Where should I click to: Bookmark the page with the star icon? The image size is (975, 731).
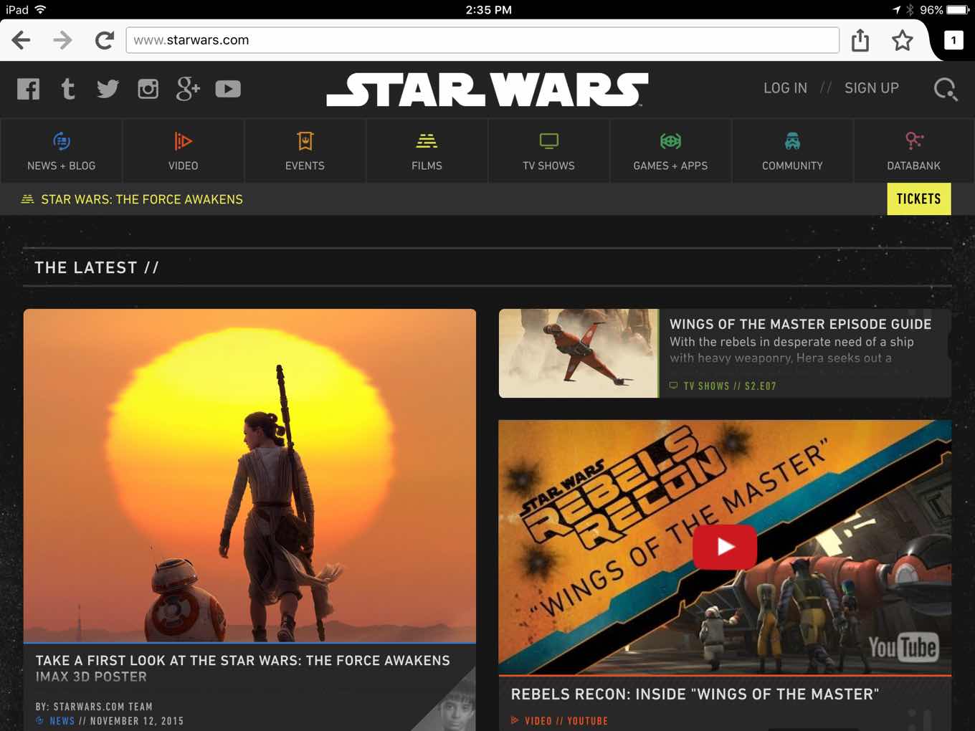902,40
